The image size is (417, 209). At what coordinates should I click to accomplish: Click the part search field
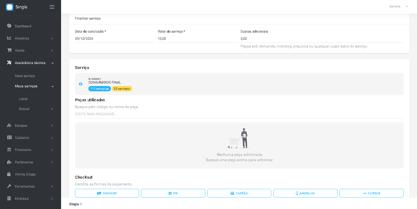239,114
